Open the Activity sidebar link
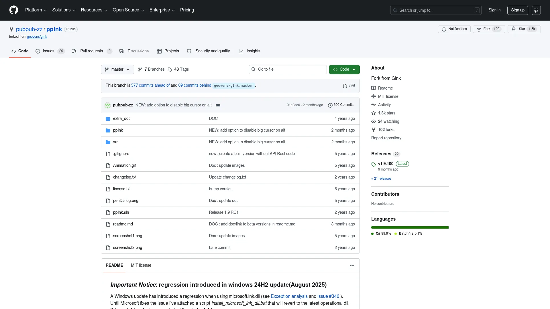Image resolution: width=550 pixels, height=309 pixels. pos(381,105)
